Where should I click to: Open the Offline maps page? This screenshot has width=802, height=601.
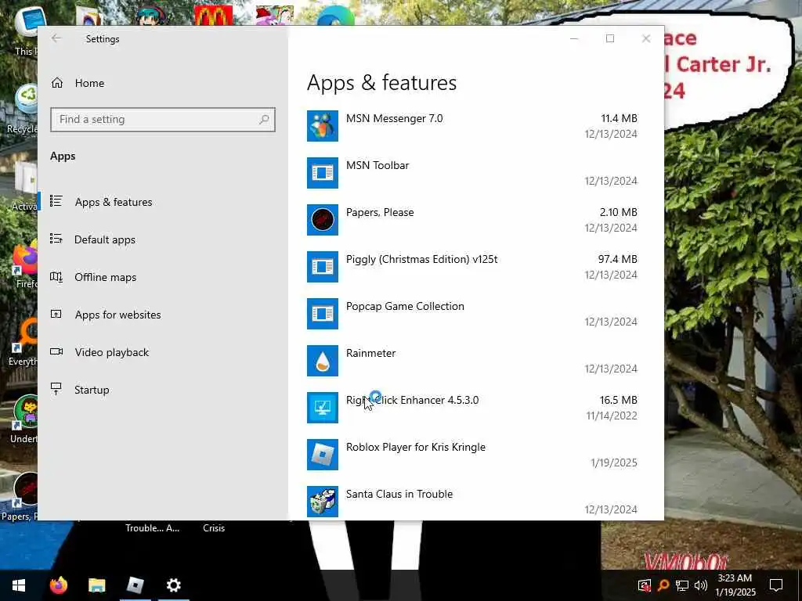pos(163,277)
